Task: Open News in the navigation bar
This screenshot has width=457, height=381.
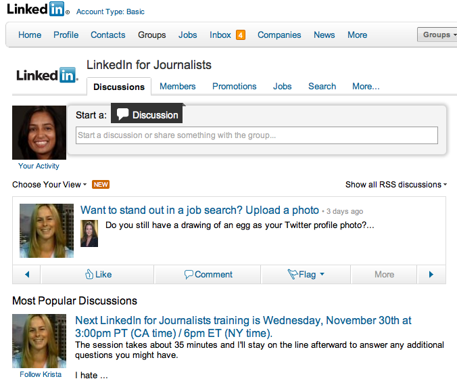Action: click(324, 35)
